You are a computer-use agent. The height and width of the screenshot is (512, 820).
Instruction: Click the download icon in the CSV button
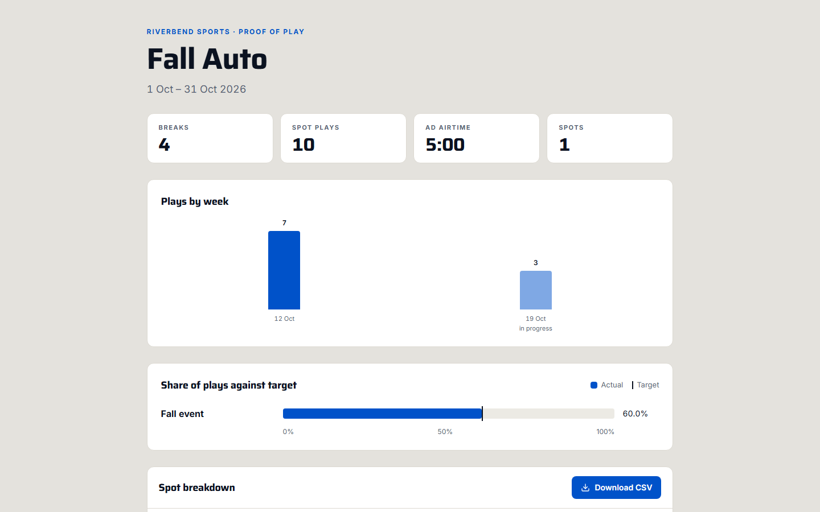(x=585, y=488)
